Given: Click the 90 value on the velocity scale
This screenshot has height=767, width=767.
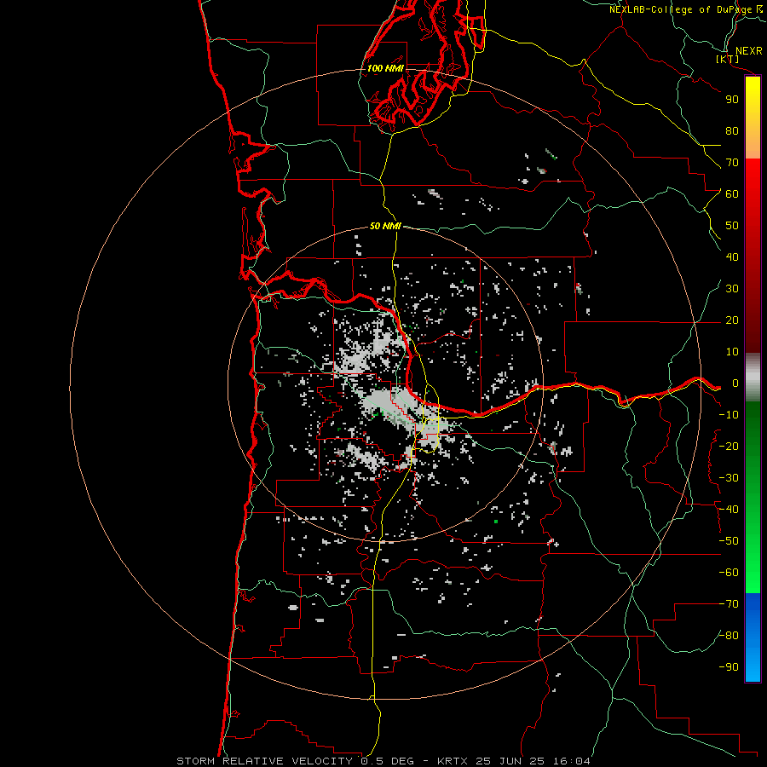Looking at the screenshot, I should [732, 100].
